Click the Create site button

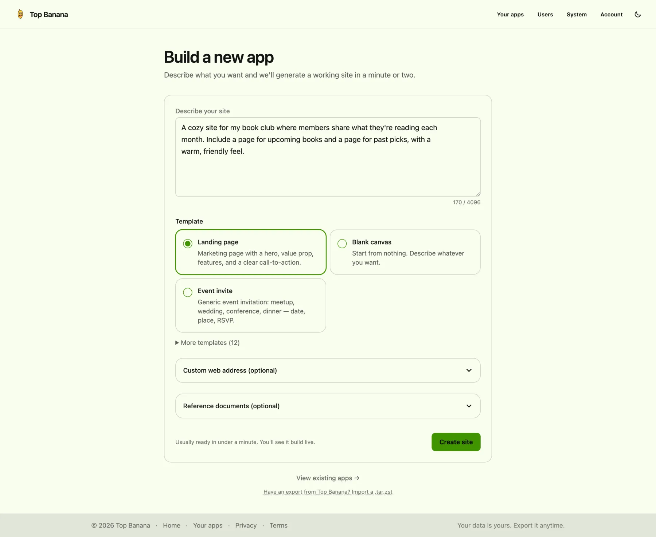tap(456, 442)
